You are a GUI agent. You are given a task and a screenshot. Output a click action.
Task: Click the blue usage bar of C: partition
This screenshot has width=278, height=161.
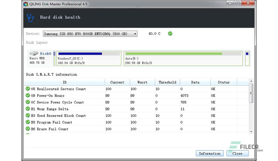[80, 54]
